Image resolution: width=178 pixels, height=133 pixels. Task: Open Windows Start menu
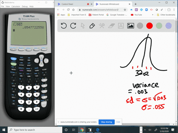(4, 130)
